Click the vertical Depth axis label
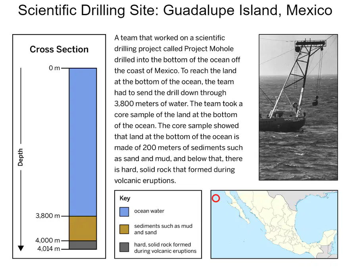This screenshot has width=357, height=271. [21, 157]
